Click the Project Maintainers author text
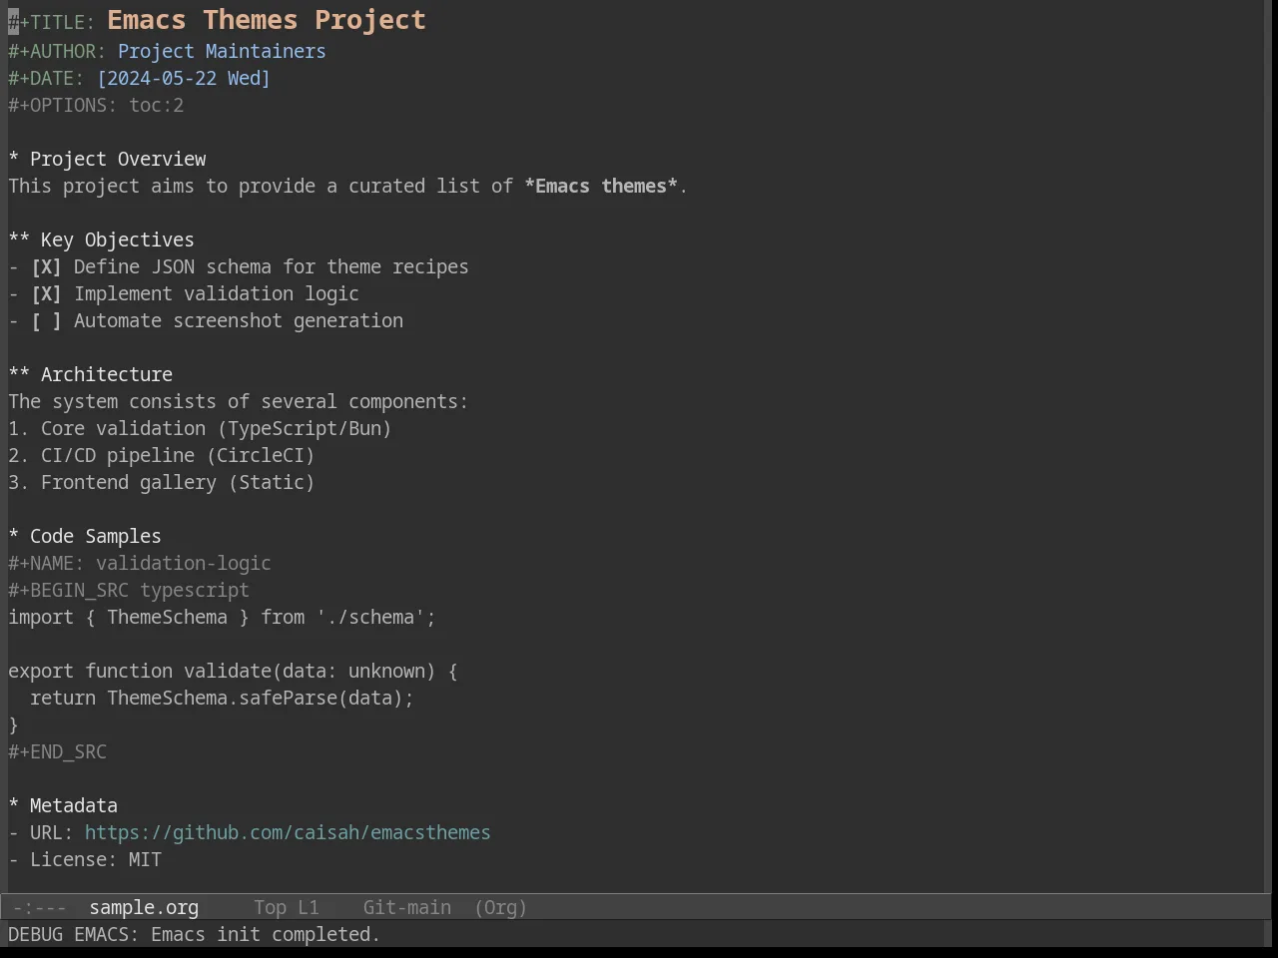Image resolution: width=1278 pixels, height=958 pixels. pos(222,52)
